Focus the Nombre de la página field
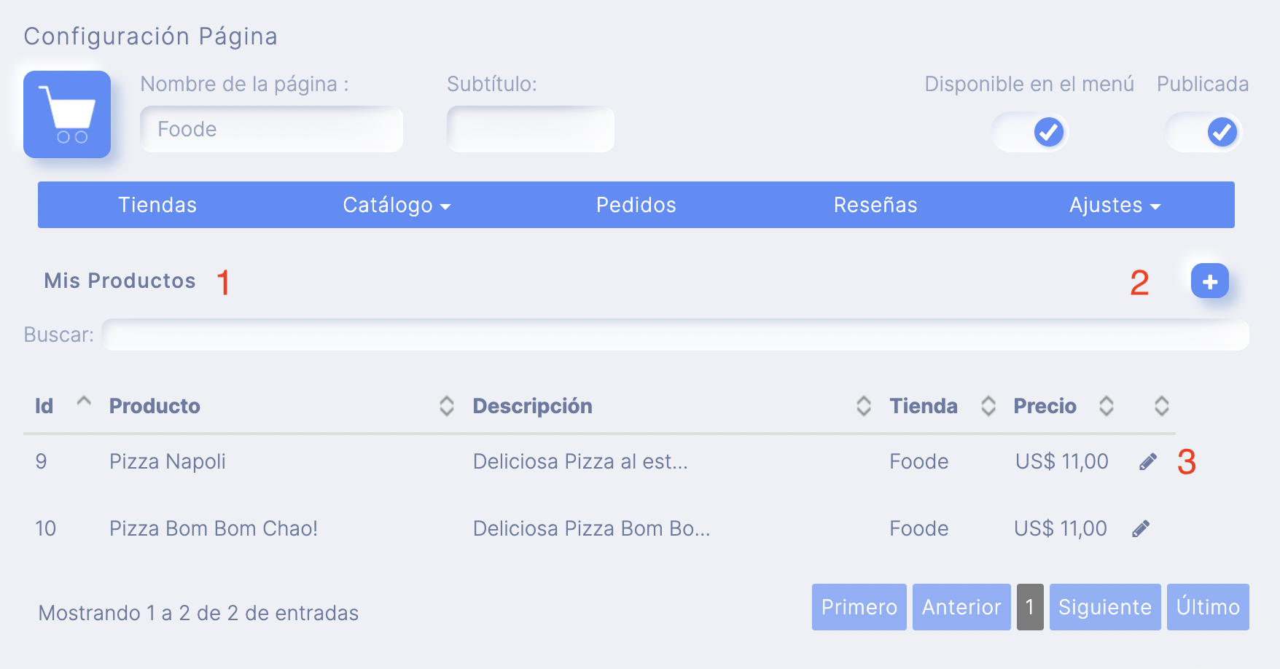Screen dimensions: 1280x669 [271, 129]
